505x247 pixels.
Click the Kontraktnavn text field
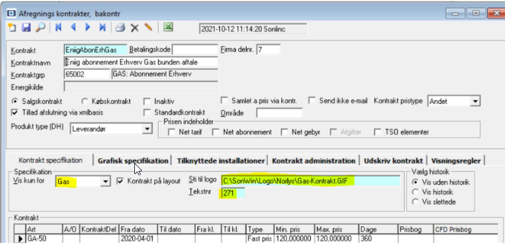coord(141,62)
